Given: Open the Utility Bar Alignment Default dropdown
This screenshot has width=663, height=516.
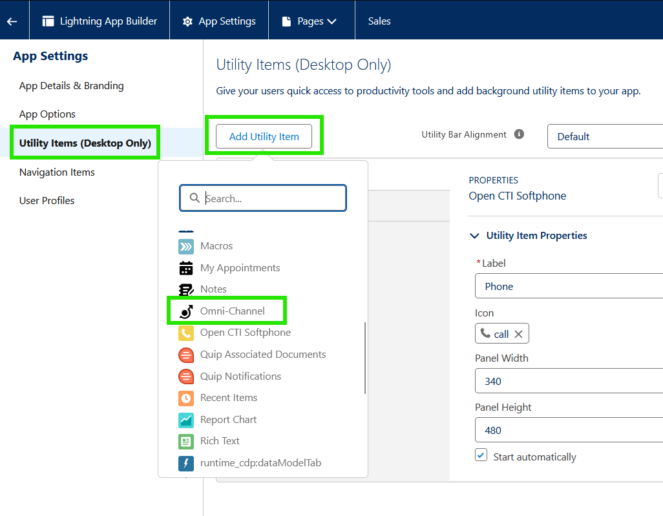Looking at the screenshot, I should tap(605, 136).
